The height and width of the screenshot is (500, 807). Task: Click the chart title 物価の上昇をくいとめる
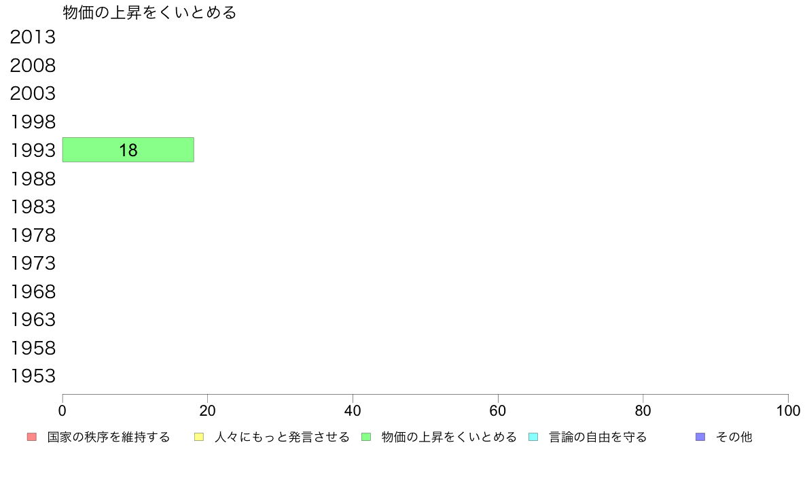tap(149, 12)
